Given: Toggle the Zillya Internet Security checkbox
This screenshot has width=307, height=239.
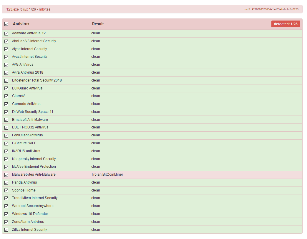Looking at the screenshot, I should pyautogui.click(x=6, y=230).
